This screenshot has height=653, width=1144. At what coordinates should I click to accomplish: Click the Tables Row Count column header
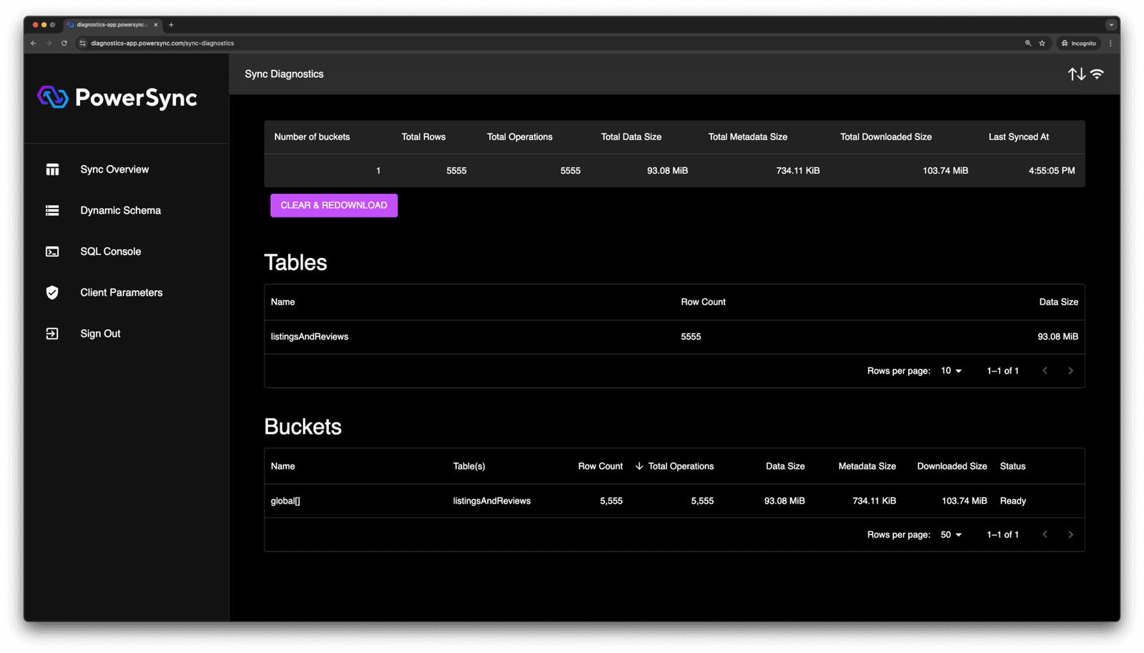[704, 302]
